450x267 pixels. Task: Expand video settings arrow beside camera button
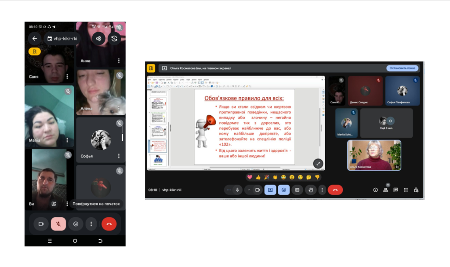click(248, 190)
